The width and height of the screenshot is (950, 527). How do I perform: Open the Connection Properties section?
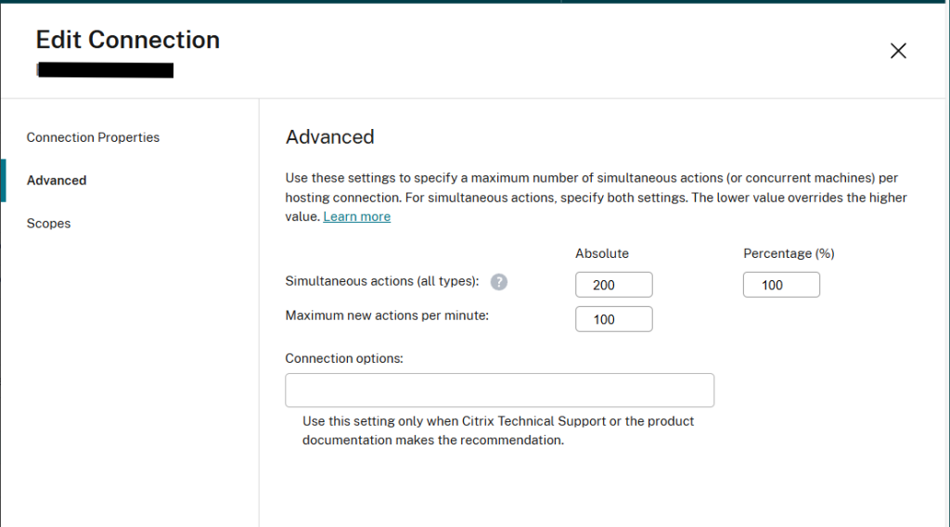(x=93, y=137)
